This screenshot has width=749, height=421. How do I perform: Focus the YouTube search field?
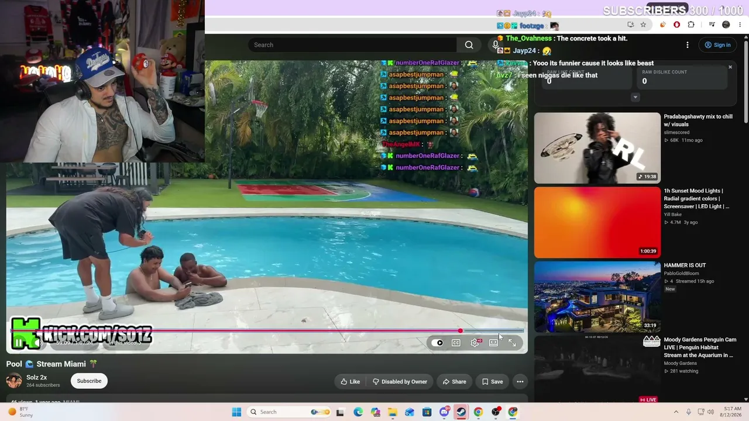(x=352, y=45)
